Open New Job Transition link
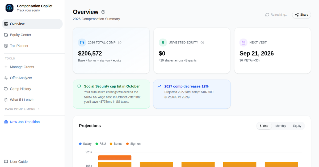The width and height of the screenshot is (319, 167). [32, 122]
